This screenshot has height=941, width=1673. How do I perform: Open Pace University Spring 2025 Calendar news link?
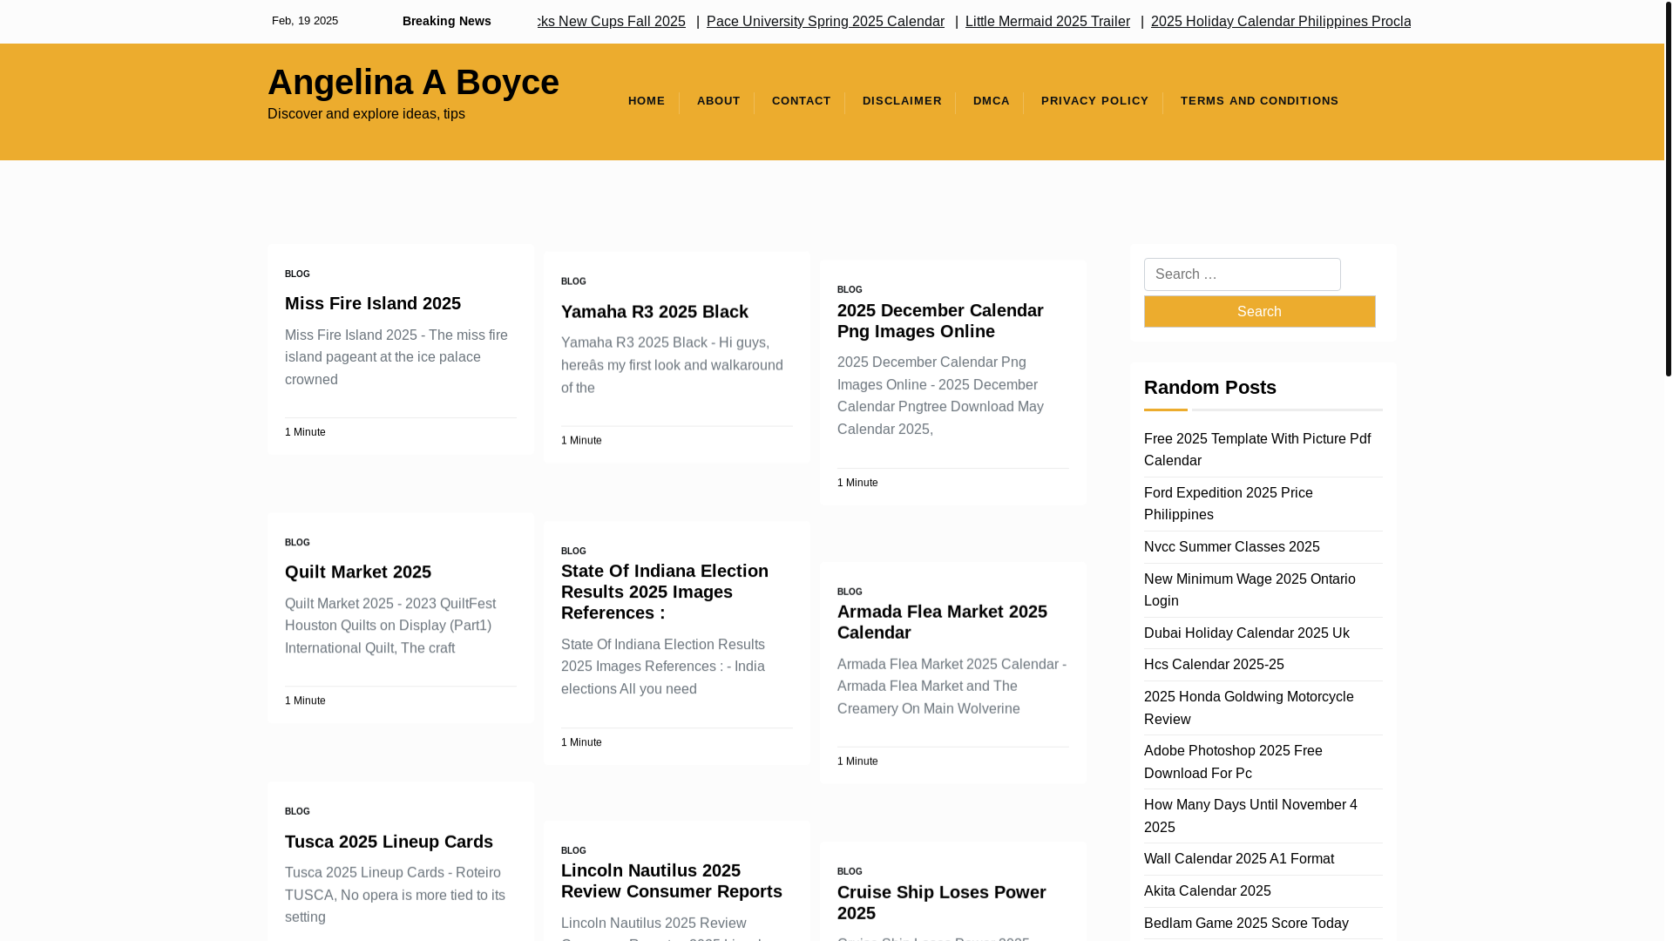(825, 21)
